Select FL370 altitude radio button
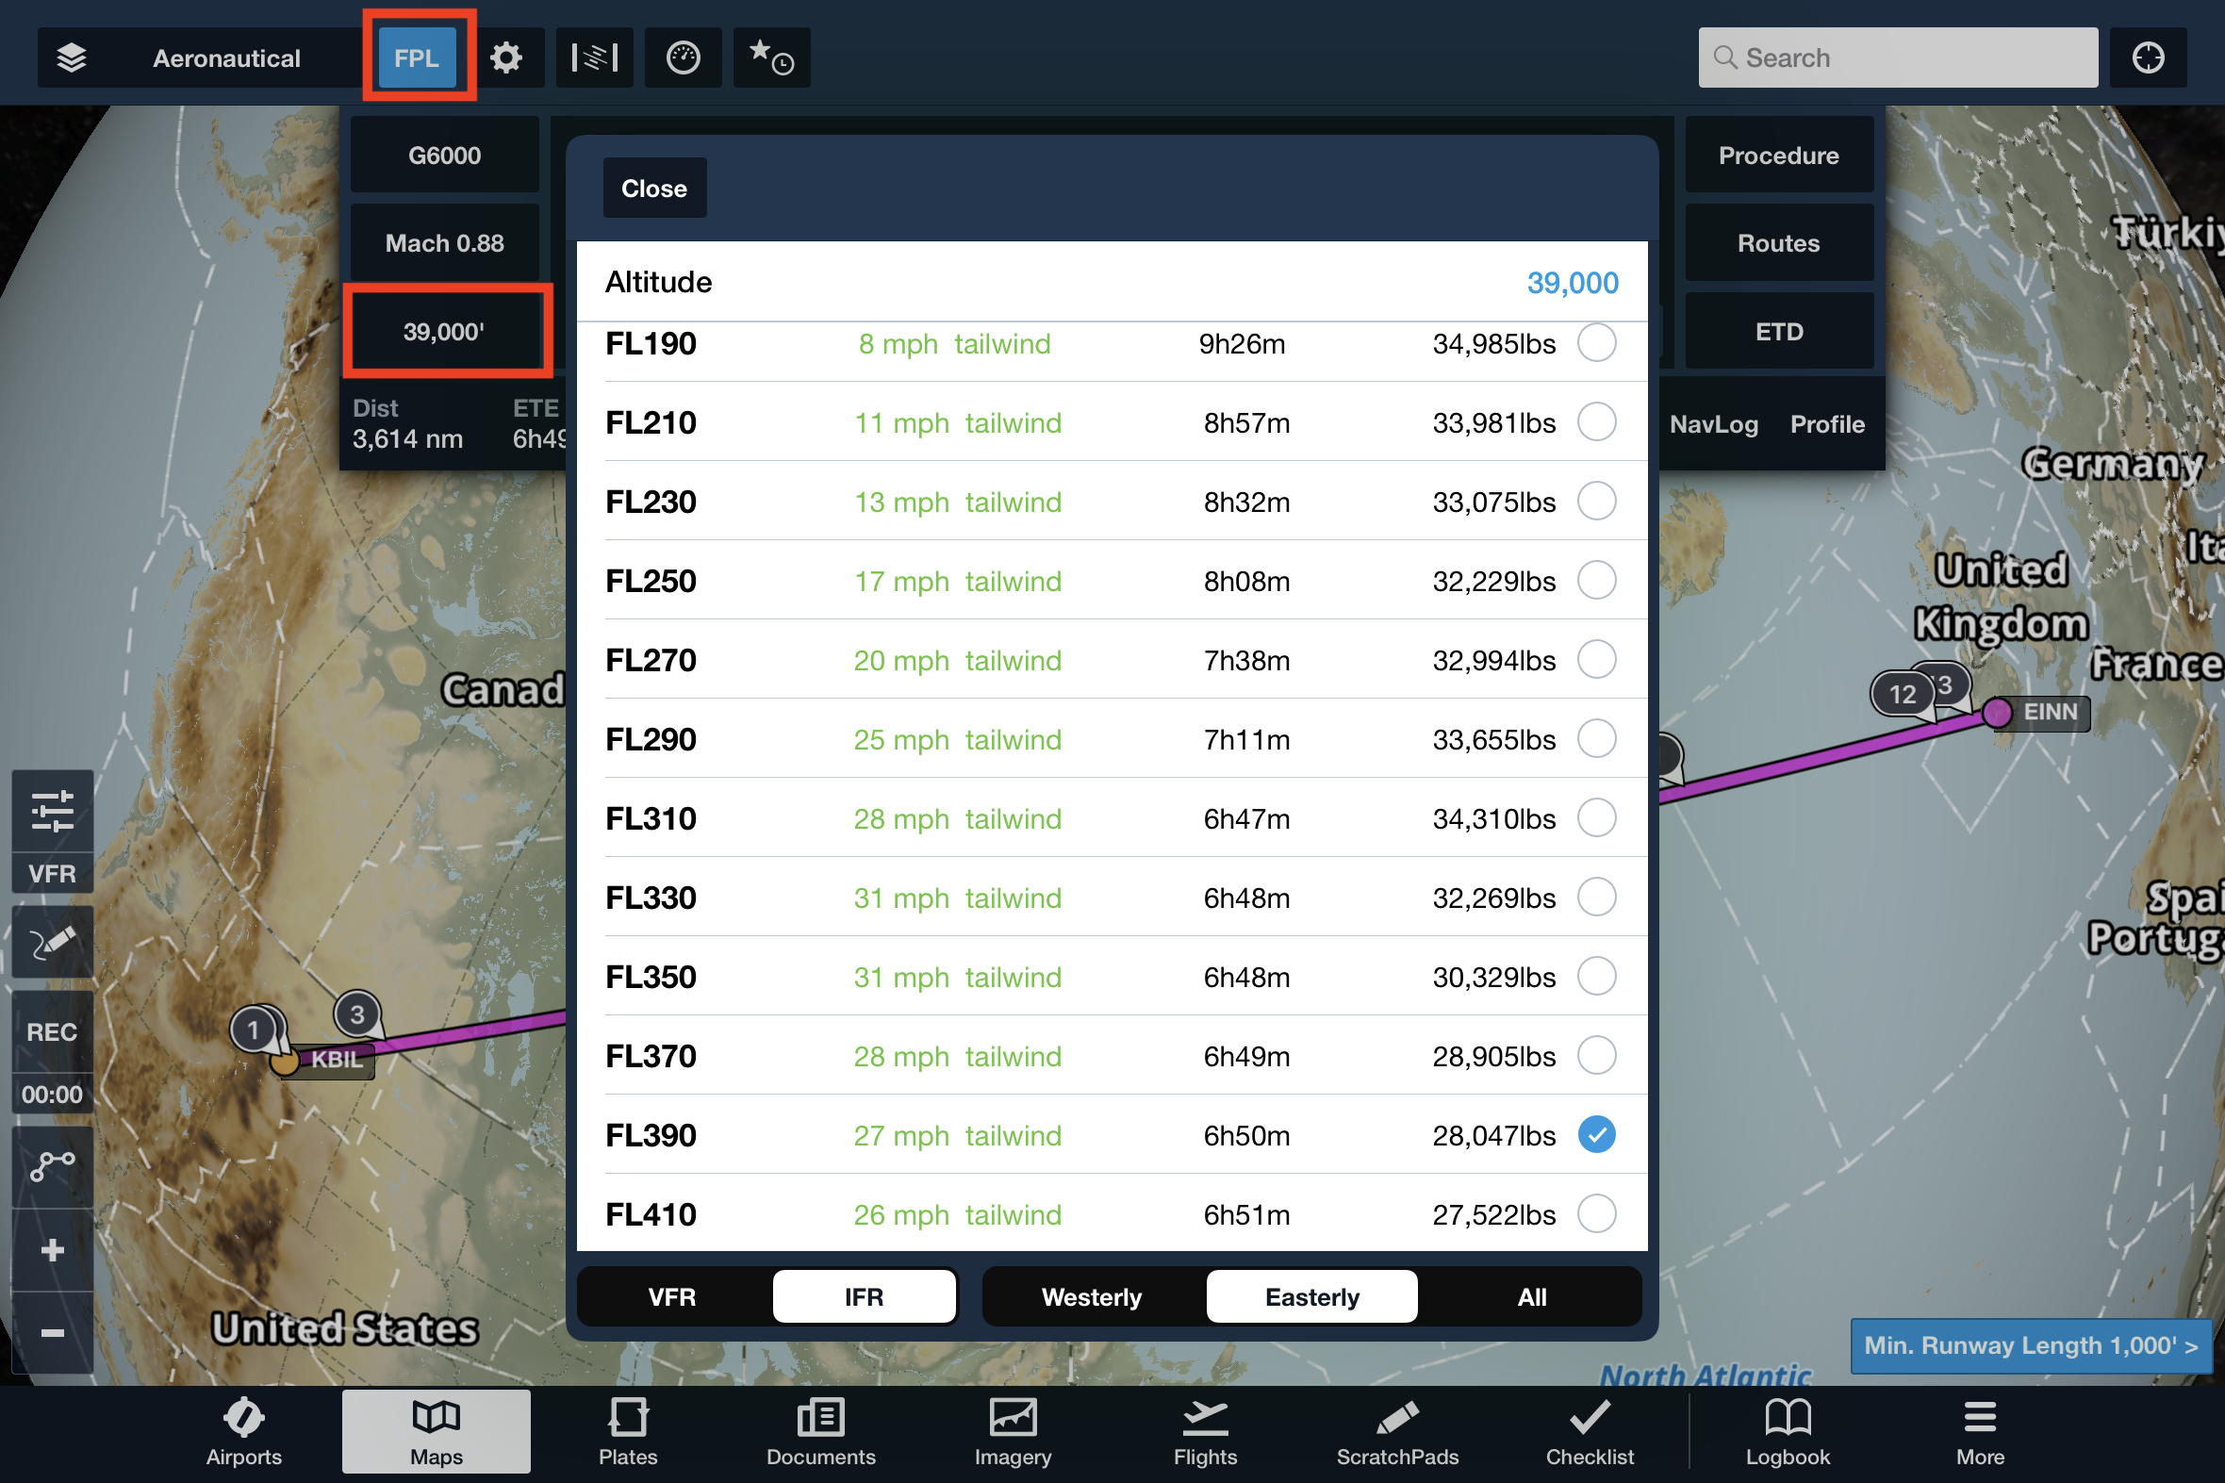 click(x=1596, y=1056)
